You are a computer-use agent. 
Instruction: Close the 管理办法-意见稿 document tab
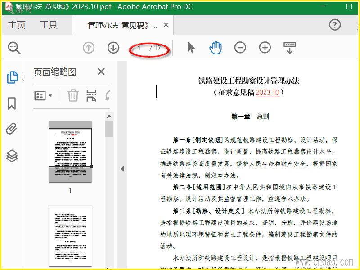tap(166, 25)
